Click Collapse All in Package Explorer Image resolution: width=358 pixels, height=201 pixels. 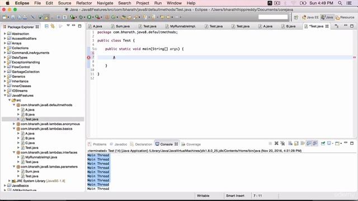(x=46, y=26)
